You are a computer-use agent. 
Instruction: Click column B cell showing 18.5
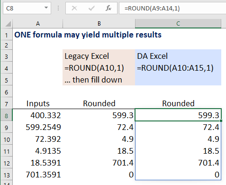point(99,151)
